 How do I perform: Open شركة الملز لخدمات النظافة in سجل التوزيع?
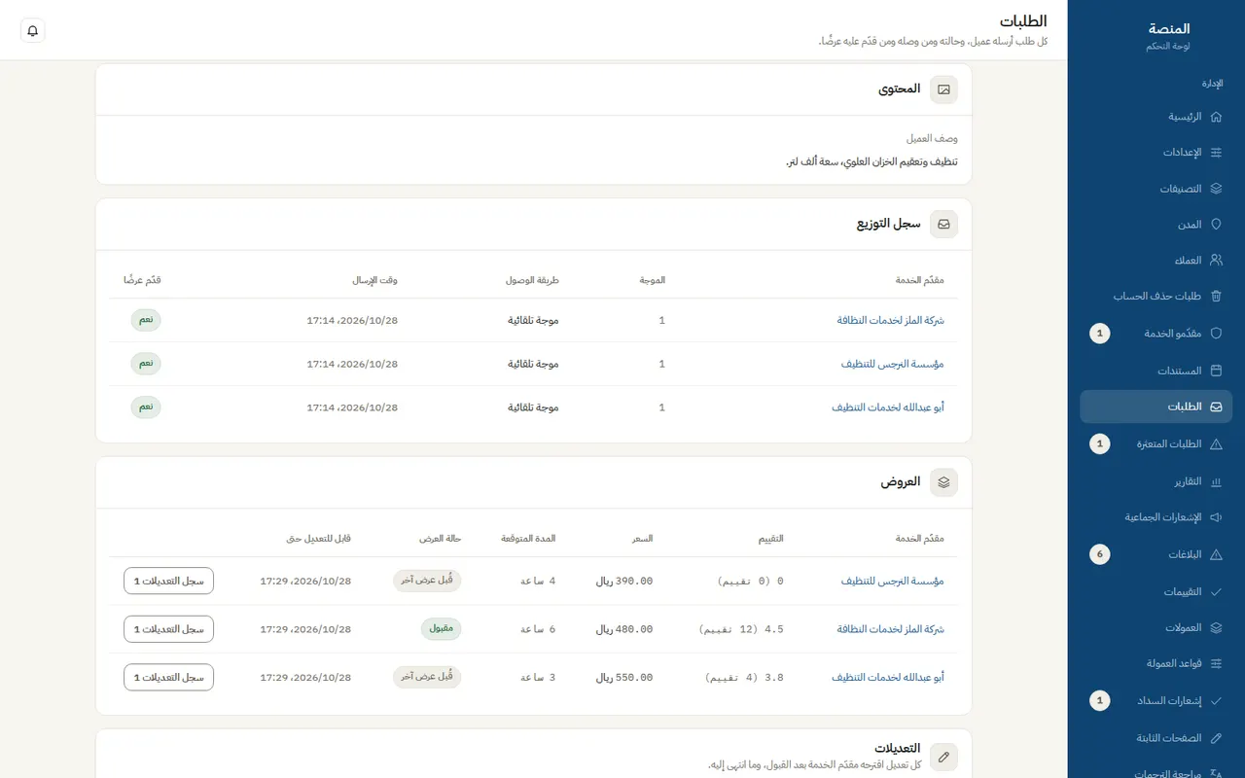click(x=890, y=320)
